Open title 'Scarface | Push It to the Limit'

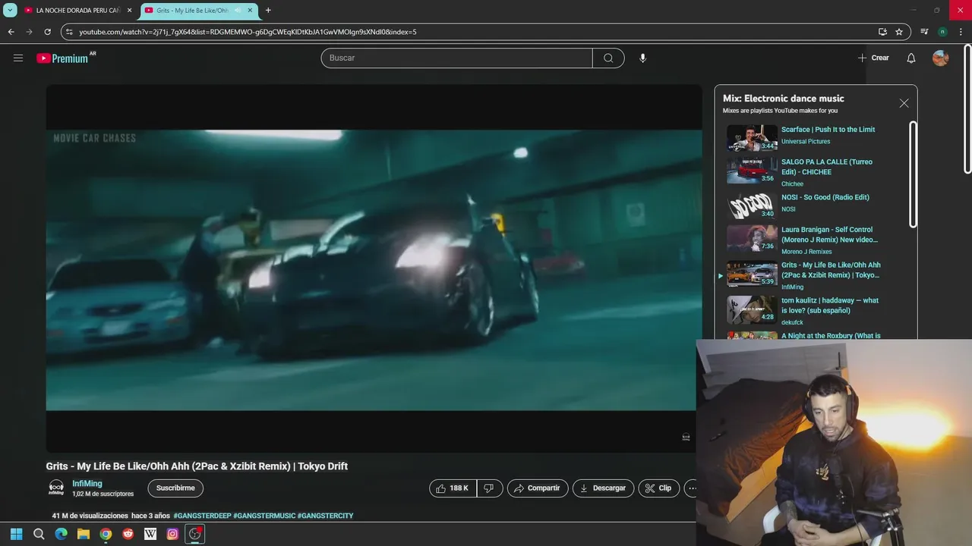point(828,130)
